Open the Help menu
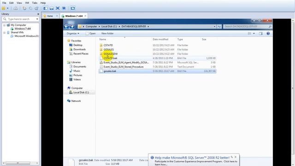 (43, 3)
